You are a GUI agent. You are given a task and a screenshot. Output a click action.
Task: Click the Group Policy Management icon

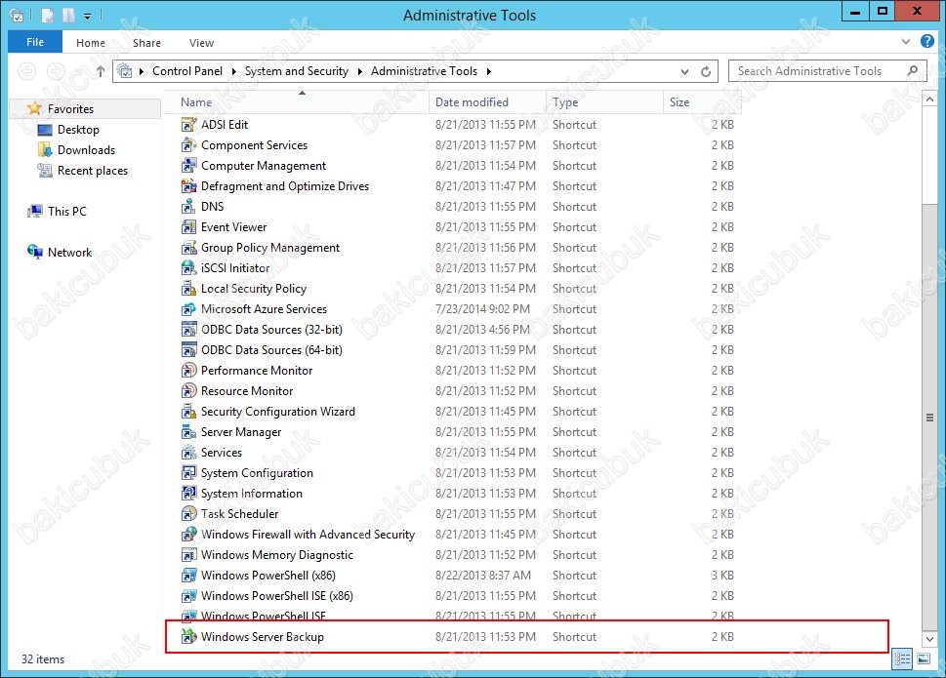(x=188, y=248)
